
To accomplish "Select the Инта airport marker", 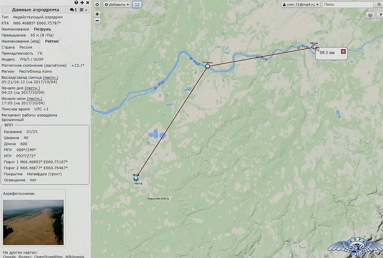I will pyautogui.click(x=136, y=179).
